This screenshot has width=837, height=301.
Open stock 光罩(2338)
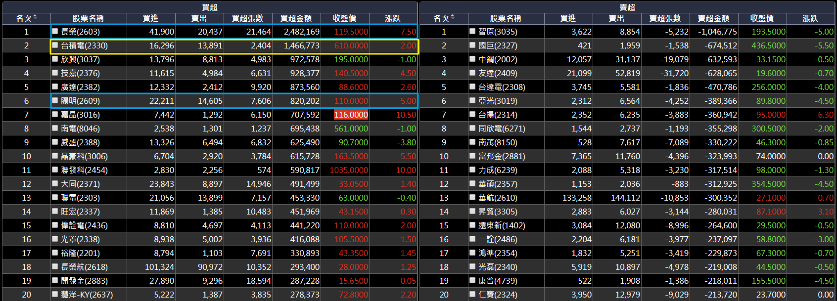click(80, 239)
